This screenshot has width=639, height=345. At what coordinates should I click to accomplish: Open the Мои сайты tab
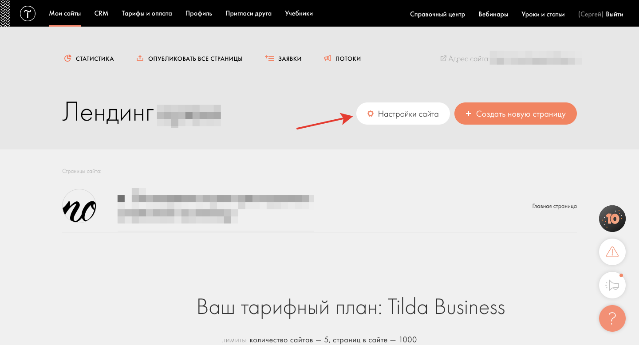point(65,14)
